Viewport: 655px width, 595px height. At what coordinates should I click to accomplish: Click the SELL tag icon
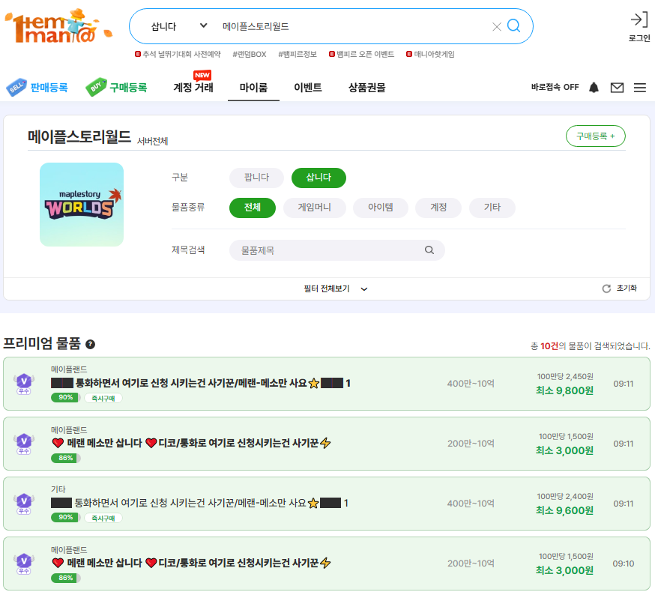point(16,88)
